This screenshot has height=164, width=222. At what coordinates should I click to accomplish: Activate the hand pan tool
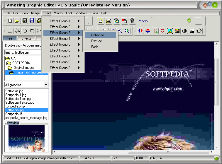tap(32, 31)
